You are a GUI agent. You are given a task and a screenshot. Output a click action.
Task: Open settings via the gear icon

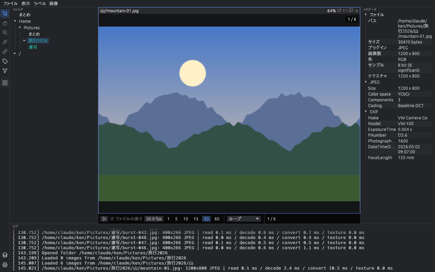5,265
